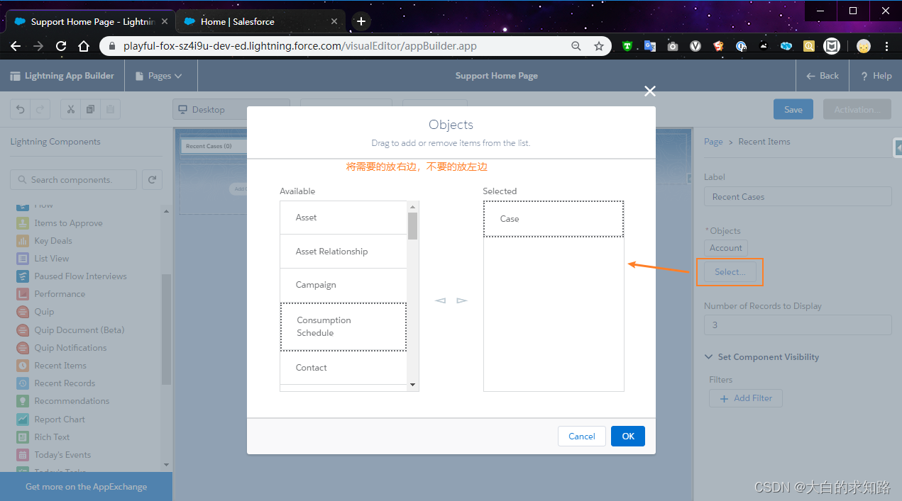The height and width of the screenshot is (501, 902).
Task: Click the Available list scroll-down arrow
Action: pos(413,385)
